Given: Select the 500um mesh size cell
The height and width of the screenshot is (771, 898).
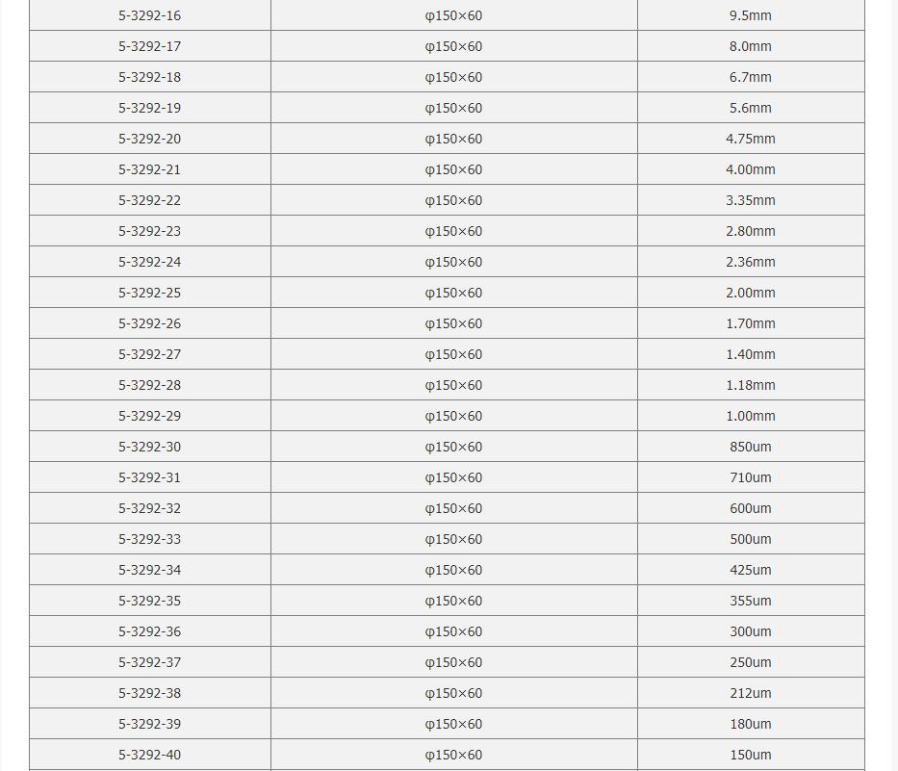Looking at the screenshot, I should (750, 539).
